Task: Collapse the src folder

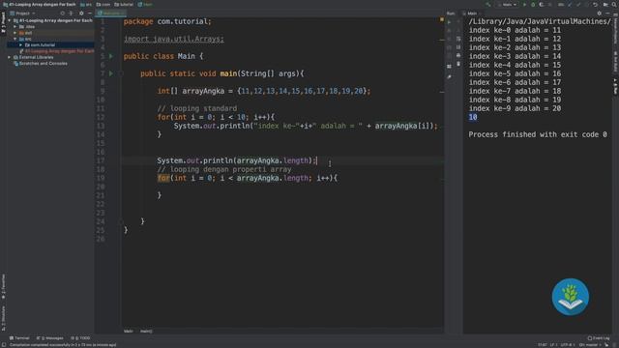Action: (15, 39)
